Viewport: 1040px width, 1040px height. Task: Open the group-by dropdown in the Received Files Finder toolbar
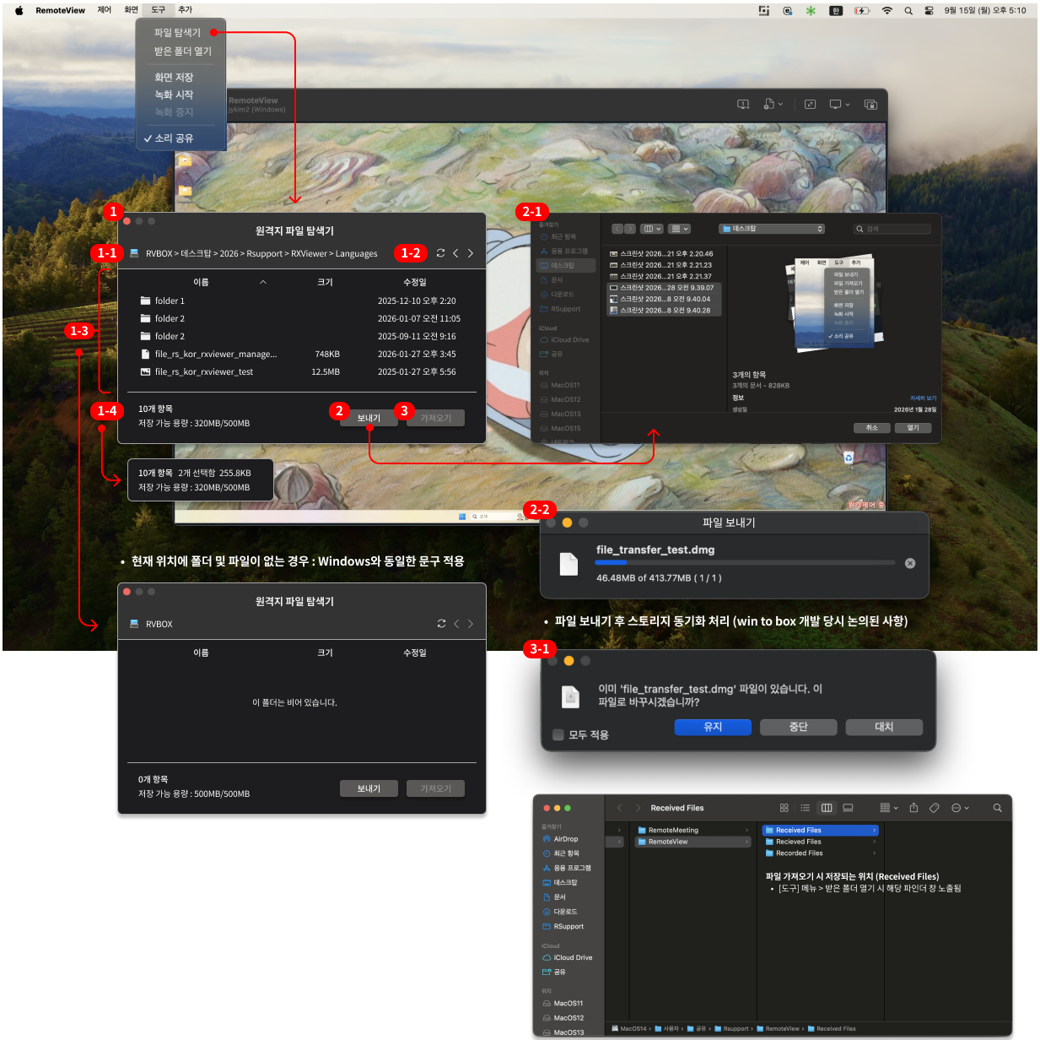(889, 808)
